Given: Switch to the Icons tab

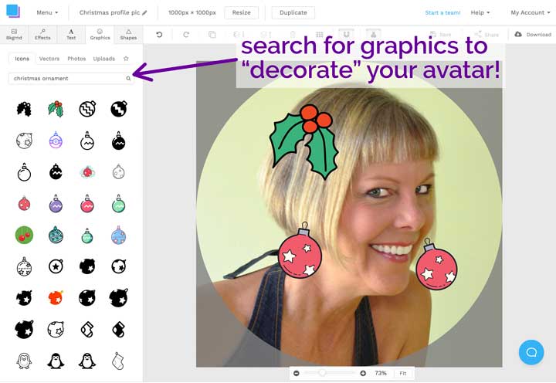Looking at the screenshot, I should click(x=22, y=59).
